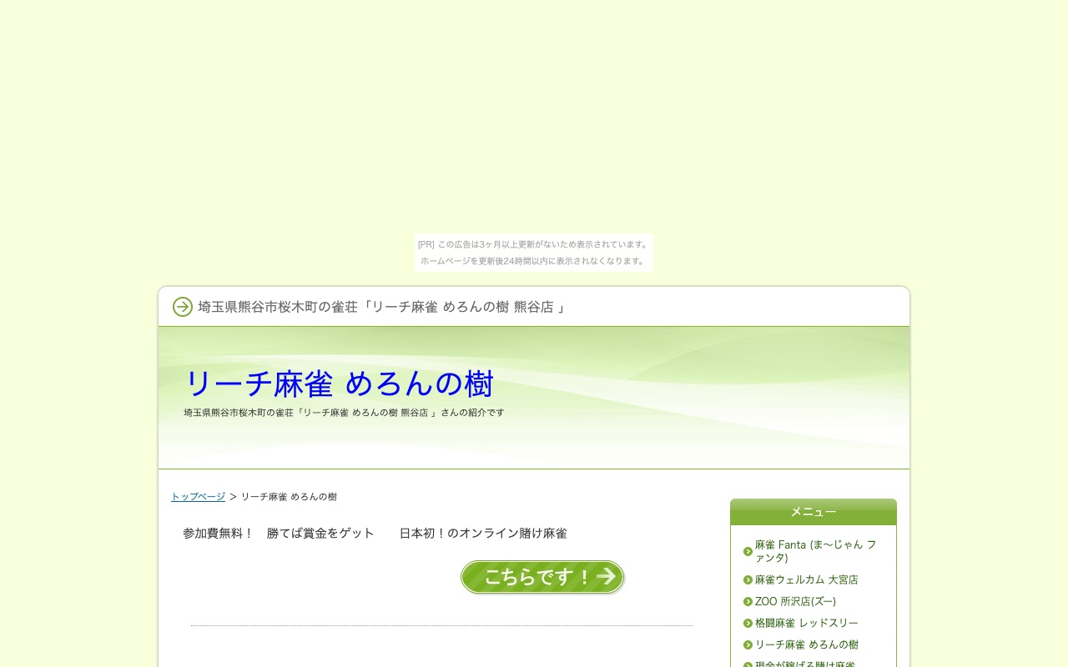Click the arrow bullet beside 現金が稼げる賭け麻雀
1068x667 pixels.
coord(748,665)
